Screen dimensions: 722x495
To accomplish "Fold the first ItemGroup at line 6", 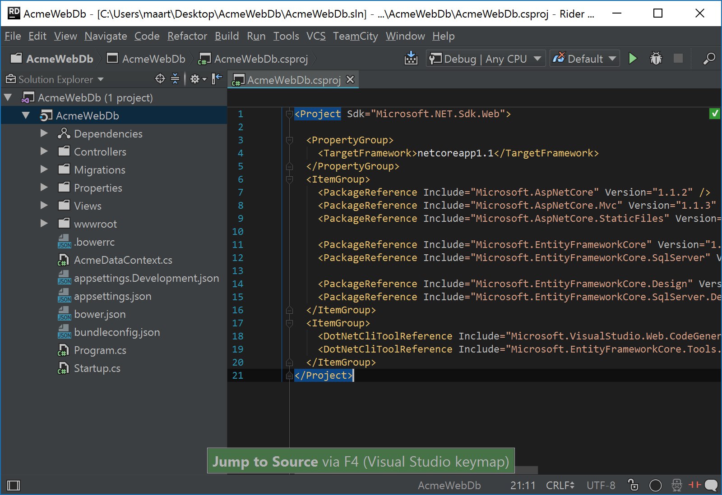I will [289, 179].
